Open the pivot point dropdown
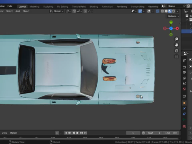The width and height of the screenshot is (192, 144). tap(68, 11)
